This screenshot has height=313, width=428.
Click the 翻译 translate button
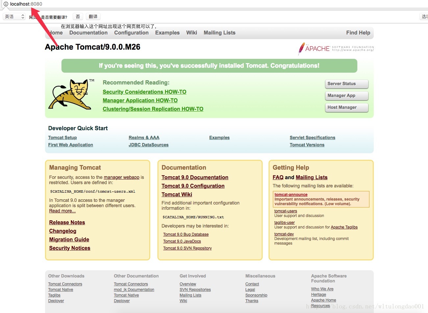(93, 16)
